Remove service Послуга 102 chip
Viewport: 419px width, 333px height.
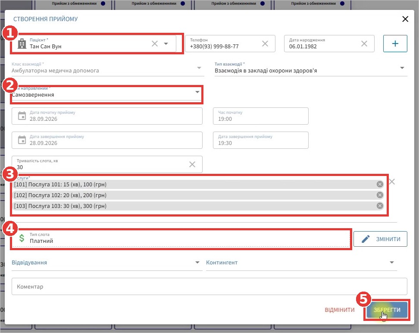point(380,195)
